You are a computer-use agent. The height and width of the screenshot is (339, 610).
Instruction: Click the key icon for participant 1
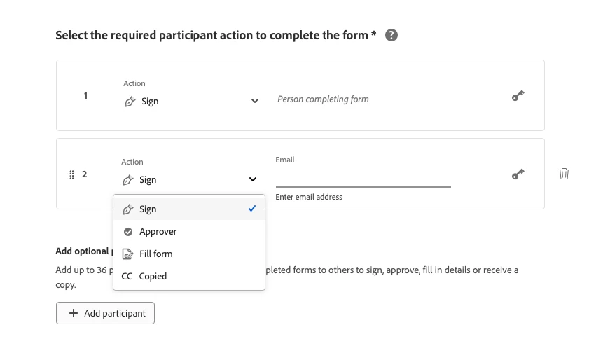518,96
